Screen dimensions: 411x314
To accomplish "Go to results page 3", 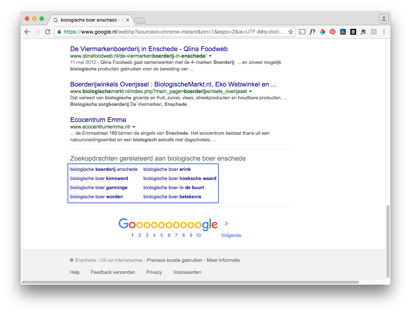I will point(147,235).
